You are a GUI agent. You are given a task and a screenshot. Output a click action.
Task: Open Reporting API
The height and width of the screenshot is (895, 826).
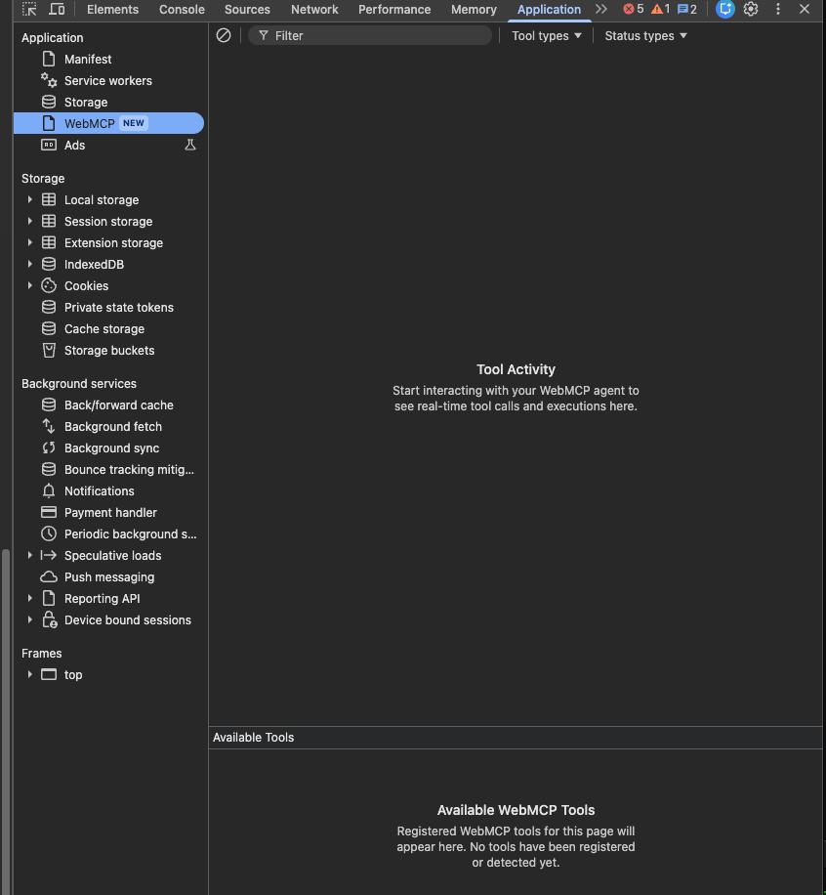[108, 598]
